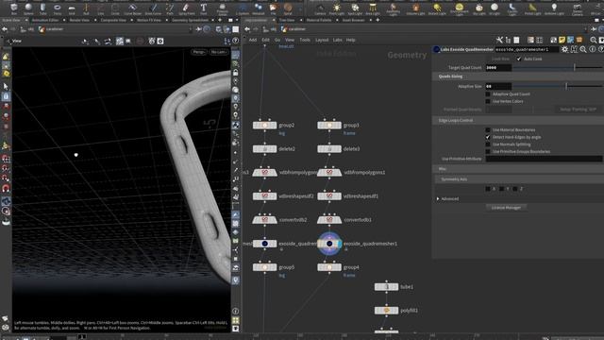Add a Sky Light from the shelf
The height and width of the screenshot is (340, 604).
(478, 8)
